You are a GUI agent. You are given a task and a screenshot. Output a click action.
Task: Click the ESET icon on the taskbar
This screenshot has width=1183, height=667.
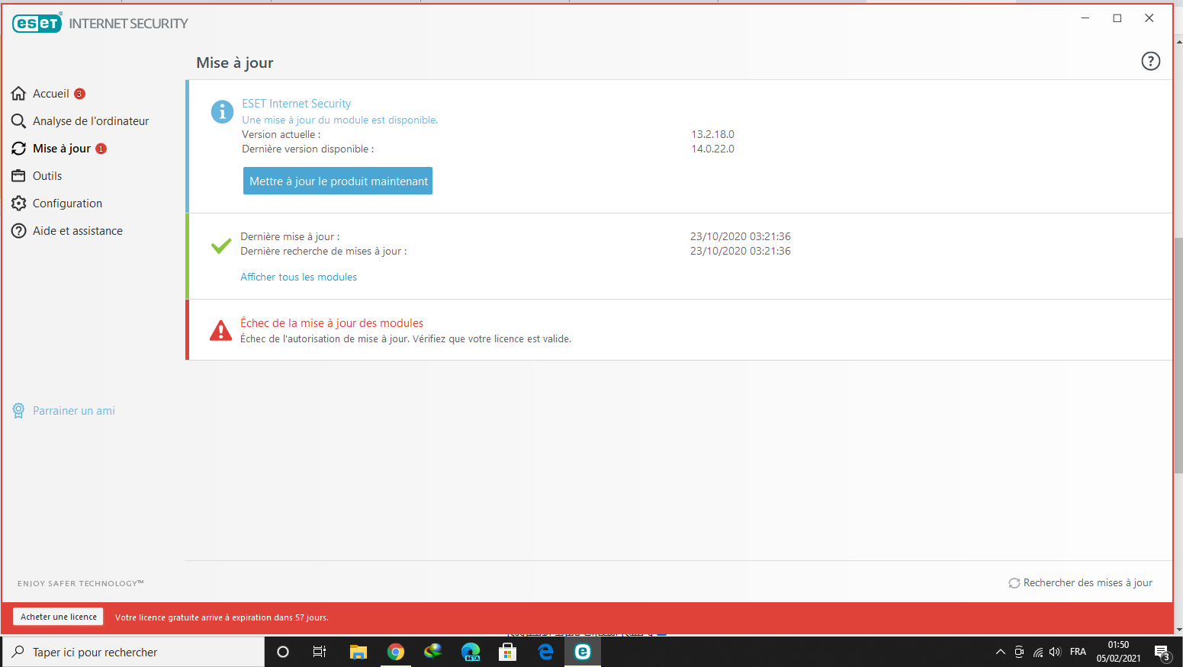tap(583, 652)
